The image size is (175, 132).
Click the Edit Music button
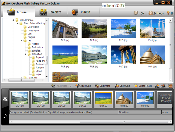[x=122, y=86]
